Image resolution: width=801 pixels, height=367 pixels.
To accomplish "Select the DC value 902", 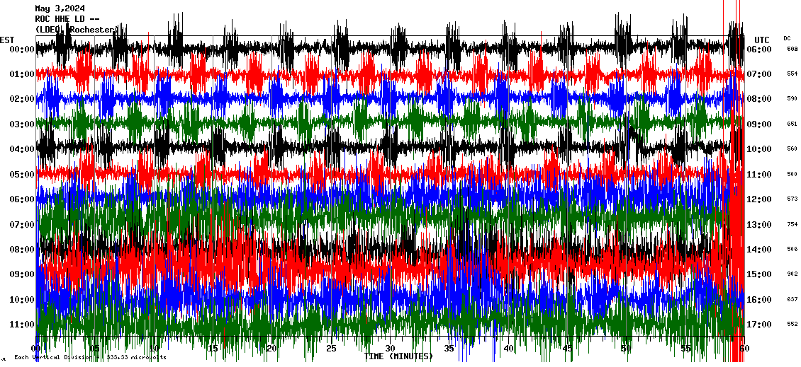I will tap(792, 274).
